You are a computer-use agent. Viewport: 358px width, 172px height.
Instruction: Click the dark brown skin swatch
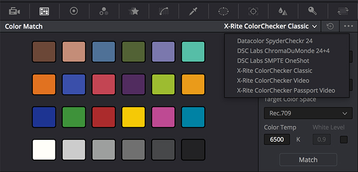(x=44, y=52)
